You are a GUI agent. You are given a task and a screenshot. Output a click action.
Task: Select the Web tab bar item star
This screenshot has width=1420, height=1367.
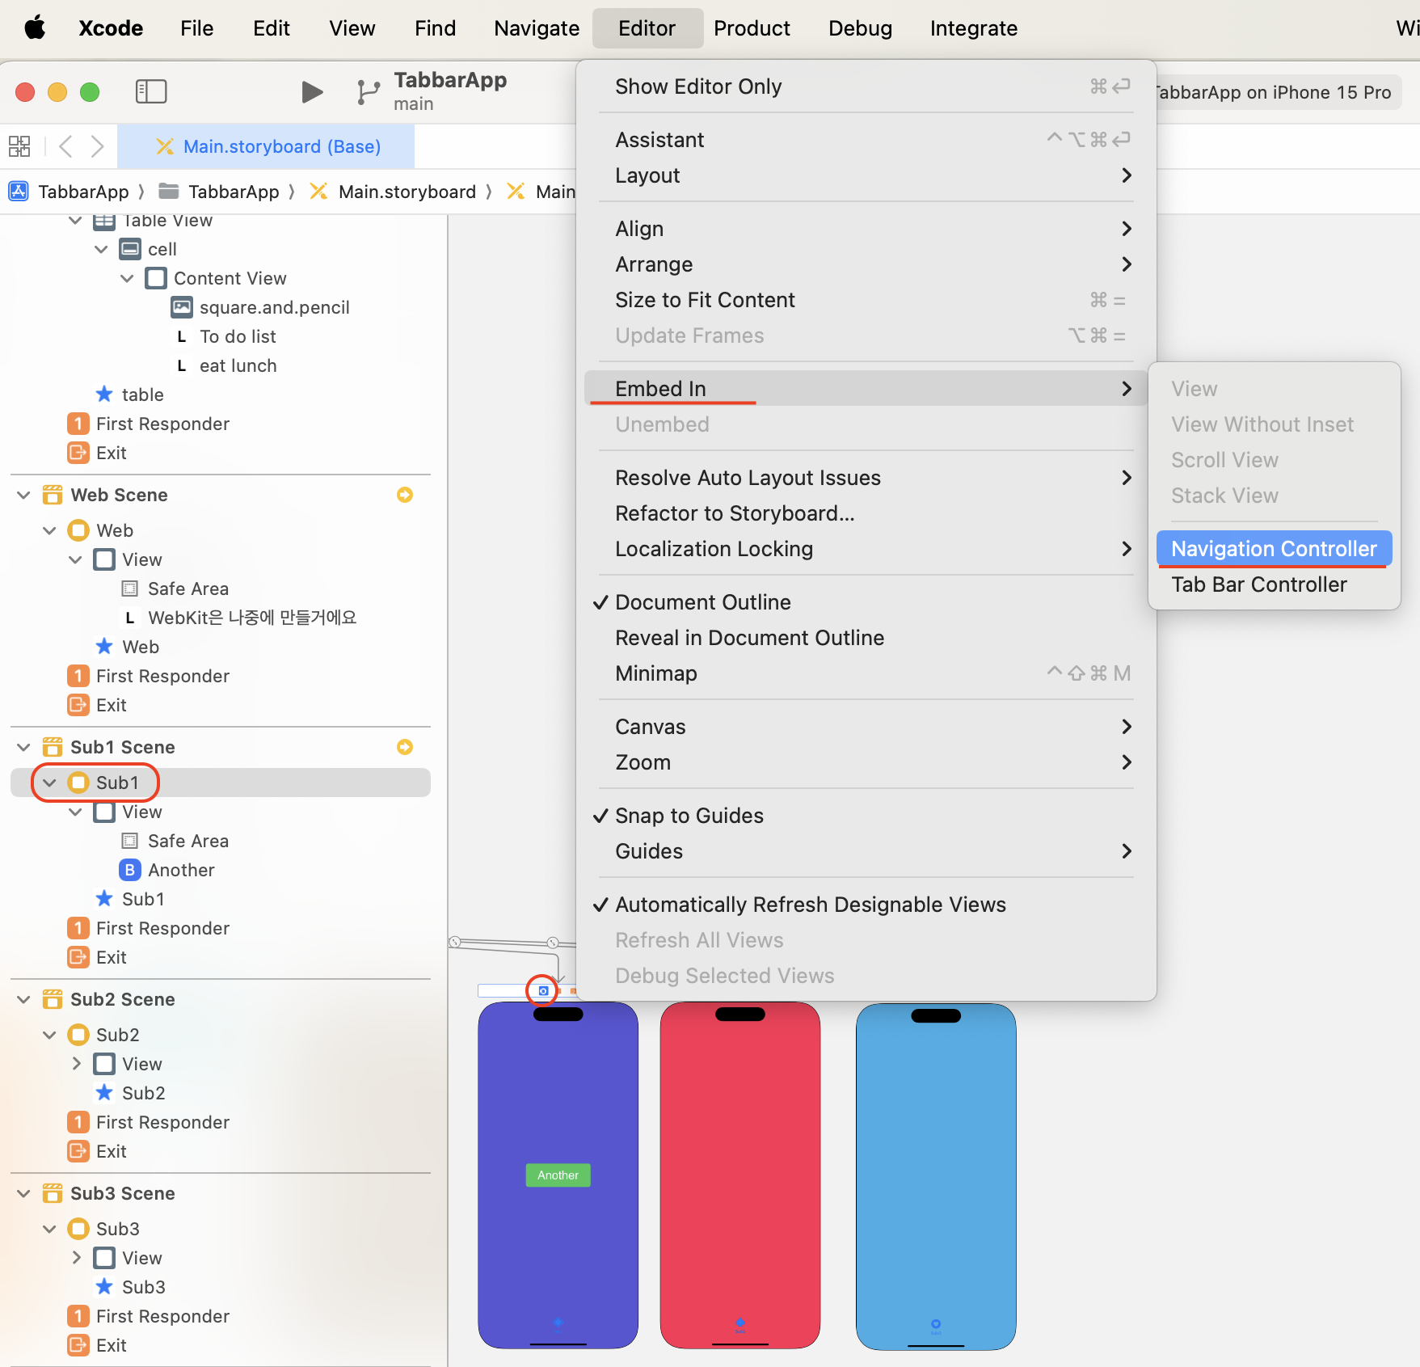104,647
